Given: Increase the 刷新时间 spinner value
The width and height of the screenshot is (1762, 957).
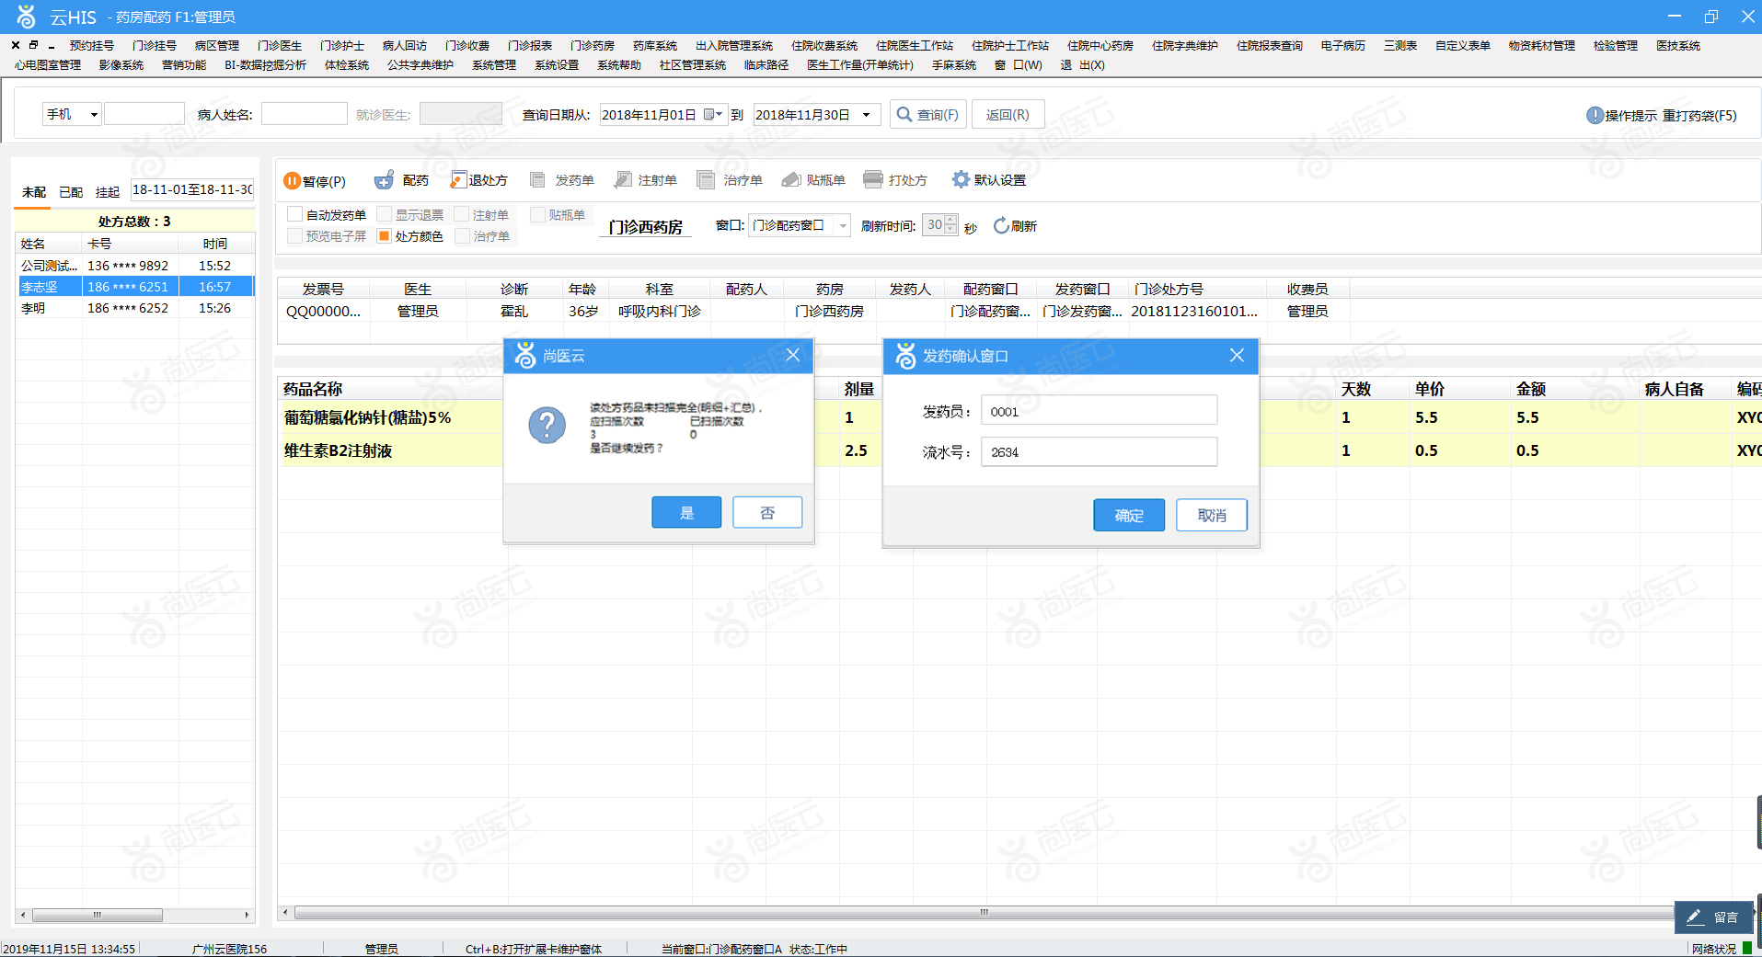Looking at the screenshot, I should (x=950, y=220).
